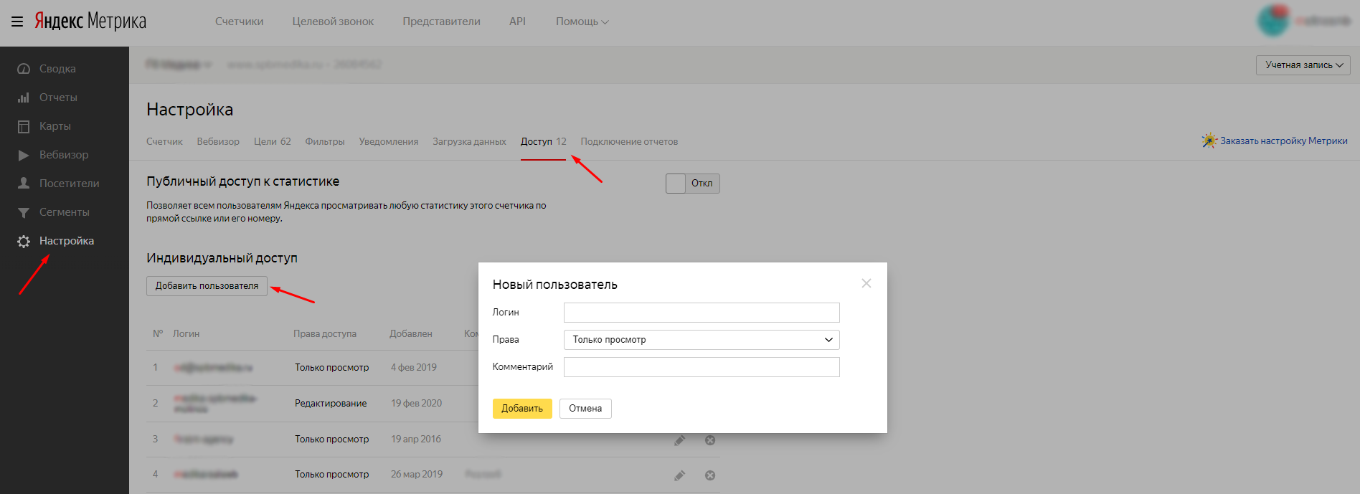This screenshot has width=1360, height=494.
Task: Edit the user added 26 мар 2019
Action: click(x=680, y=475)
